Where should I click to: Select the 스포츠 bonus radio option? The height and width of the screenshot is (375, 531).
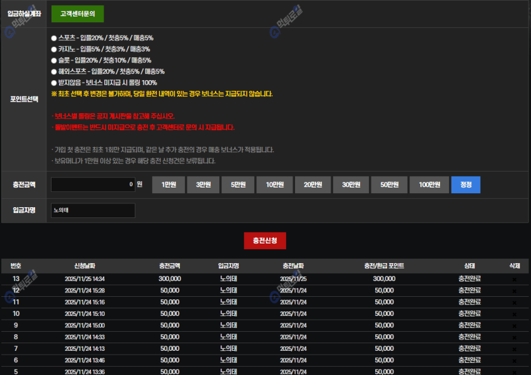(x=54, y=38)
